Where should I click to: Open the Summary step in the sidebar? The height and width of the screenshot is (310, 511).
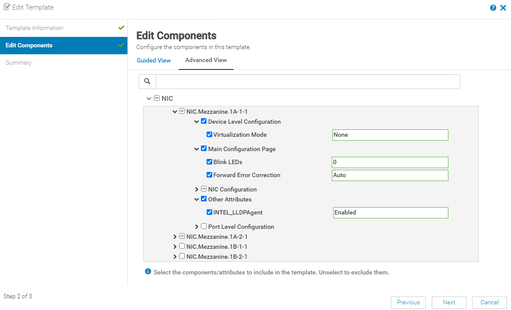pos(19,63)
